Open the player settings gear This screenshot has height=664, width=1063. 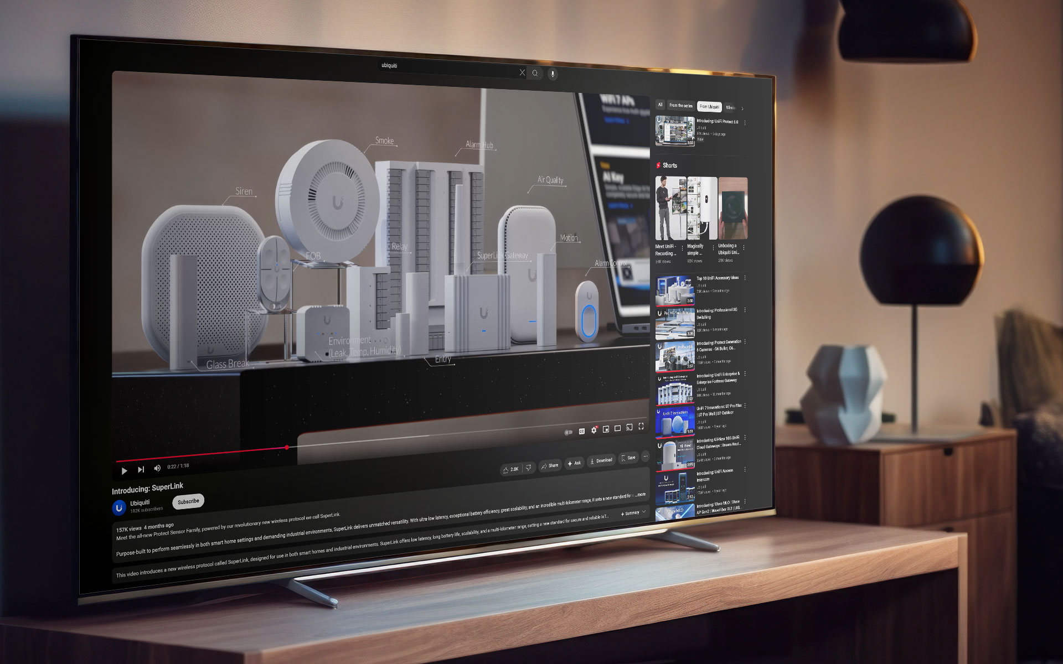point(594,430)
